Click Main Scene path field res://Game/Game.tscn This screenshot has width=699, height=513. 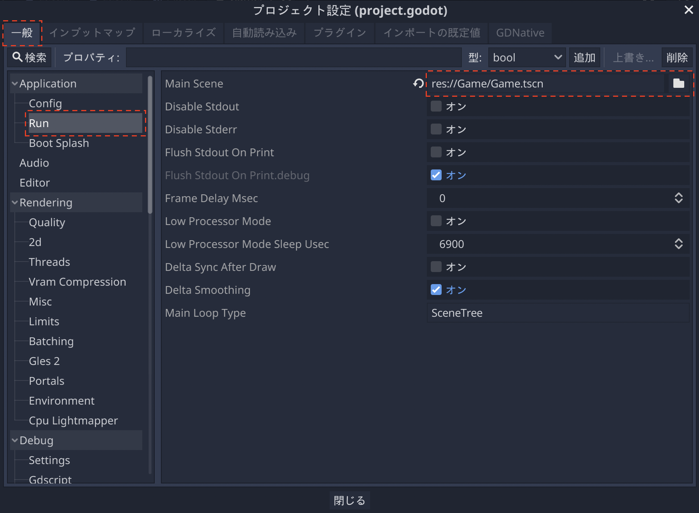tap(547, 83)
